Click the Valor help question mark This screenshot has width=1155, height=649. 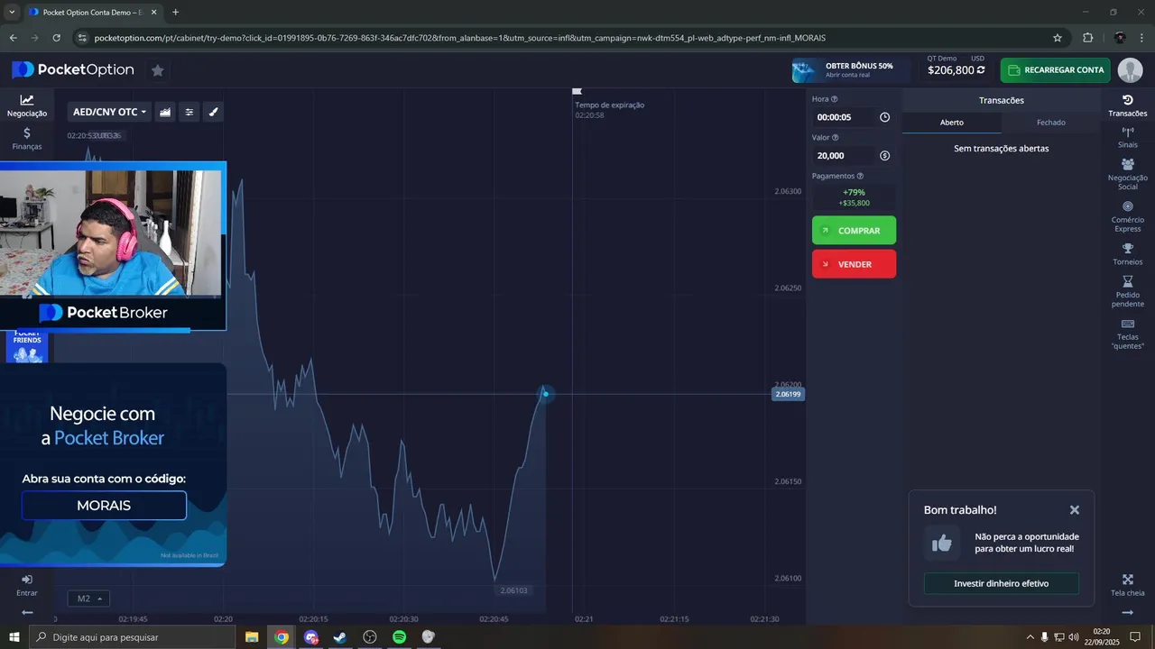[x=836, y=138]
